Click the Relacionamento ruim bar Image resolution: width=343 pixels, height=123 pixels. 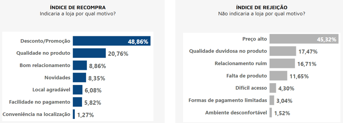(x=282, y=63)
